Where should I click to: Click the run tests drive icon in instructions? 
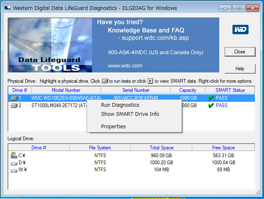coord(105,81)
